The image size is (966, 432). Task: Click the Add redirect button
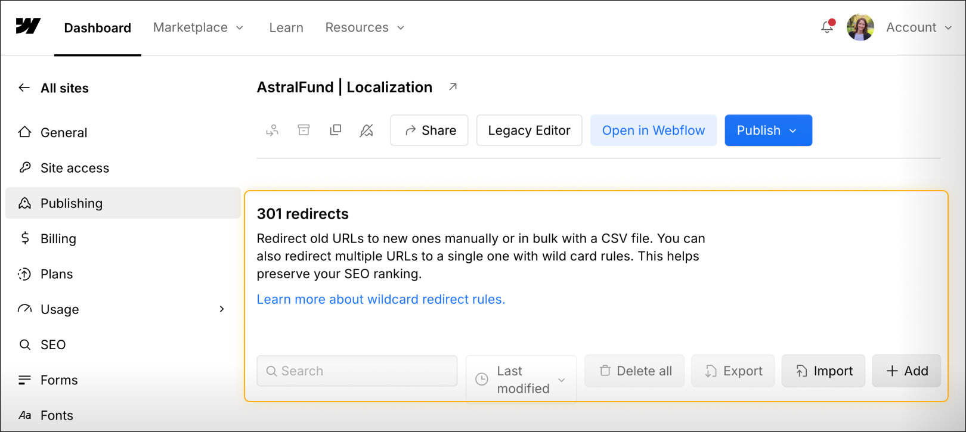906,371
